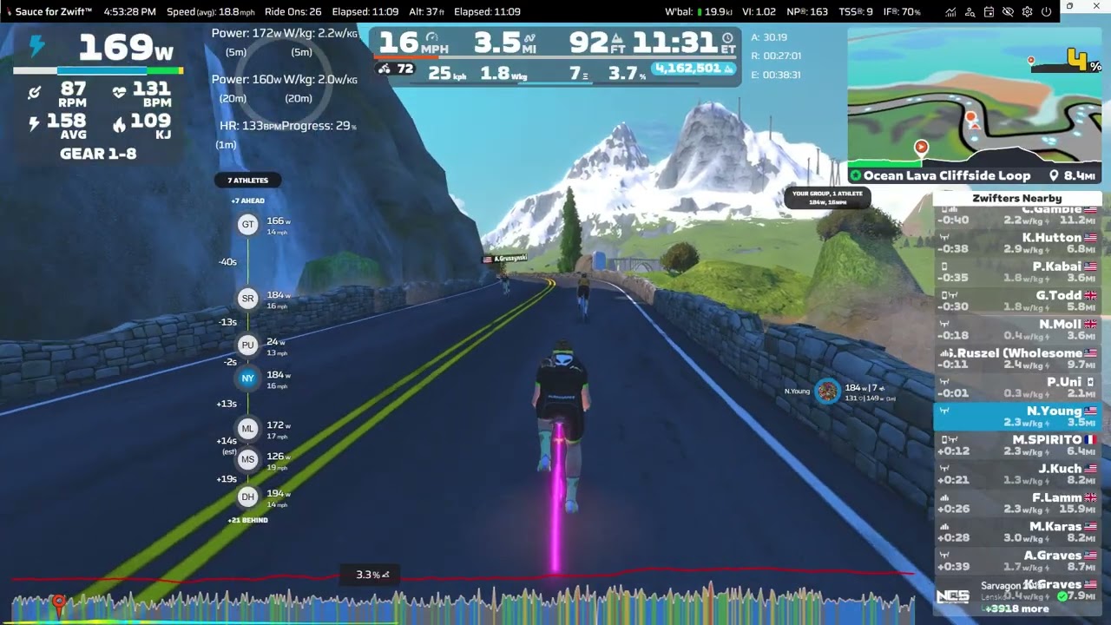The height and width of the screenshot is (625, 1111).
Task: Click the +7 AHEAD label
Action: click(248, 201)
